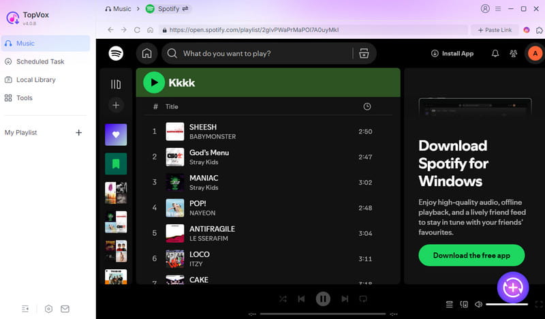The image size is (545, 319).
Task: Click the playback progress bar
Action: (x=323, y=314)
